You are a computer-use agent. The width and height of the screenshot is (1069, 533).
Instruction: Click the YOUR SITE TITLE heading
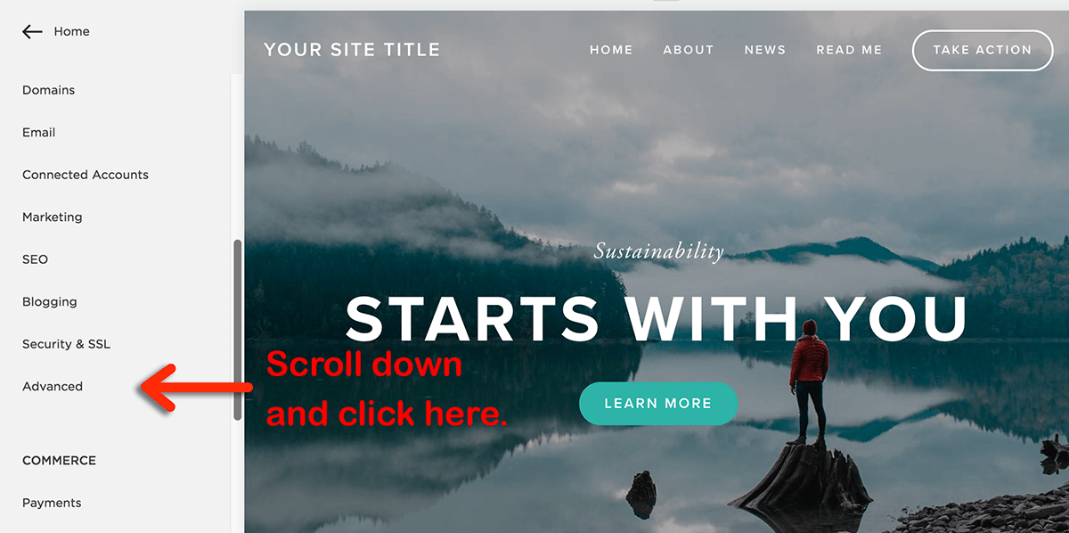tap(352, 50)
